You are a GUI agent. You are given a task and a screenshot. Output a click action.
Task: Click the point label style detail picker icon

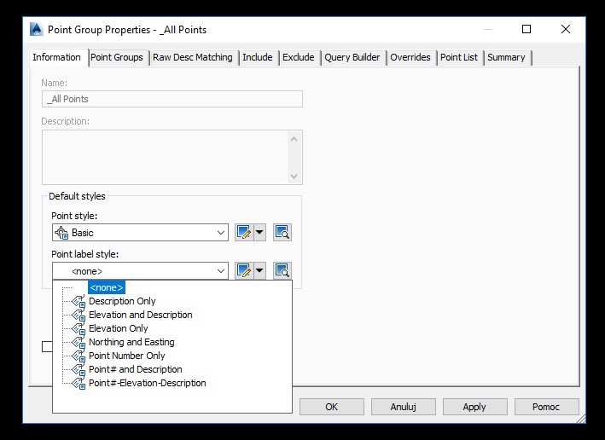tap(282, 270)
